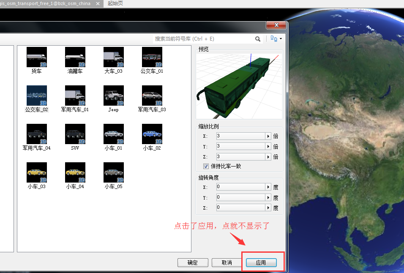
Task: Open rotation X angle arrow
Action: [x=268, y=187]
